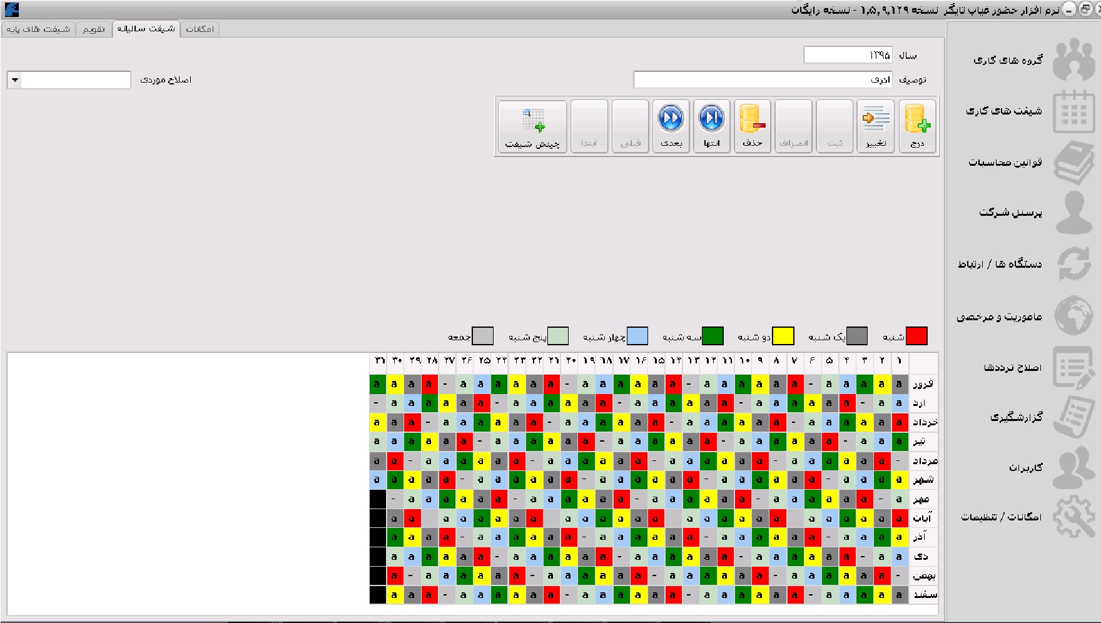This screenshot has height=623, width=1101.
Task: Select the خرداد month row header
Action: [x=923, y=422]
